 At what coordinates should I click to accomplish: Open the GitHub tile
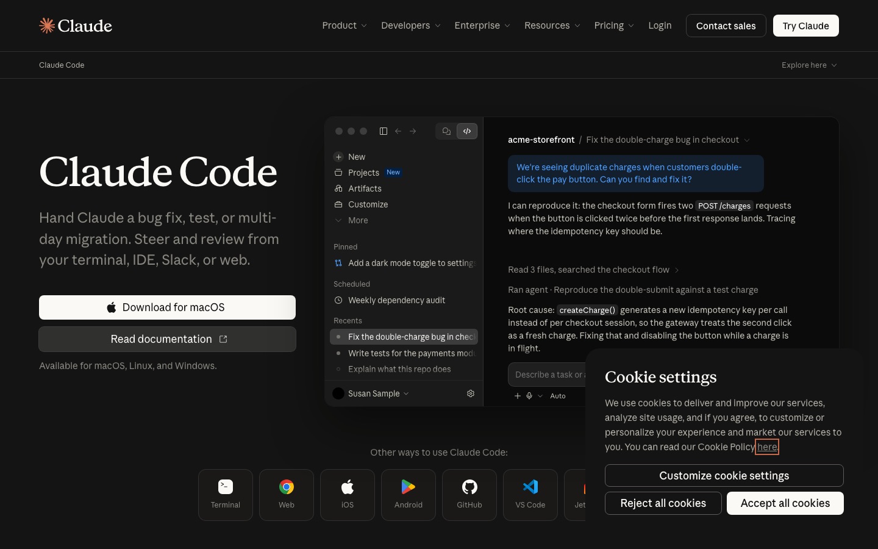pyautogui.click(x=469, y=495)
